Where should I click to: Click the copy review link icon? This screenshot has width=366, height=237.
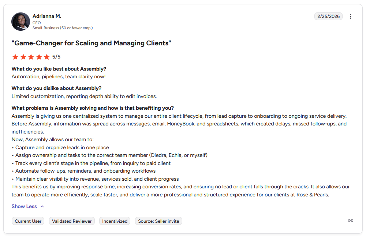(350, 221)
